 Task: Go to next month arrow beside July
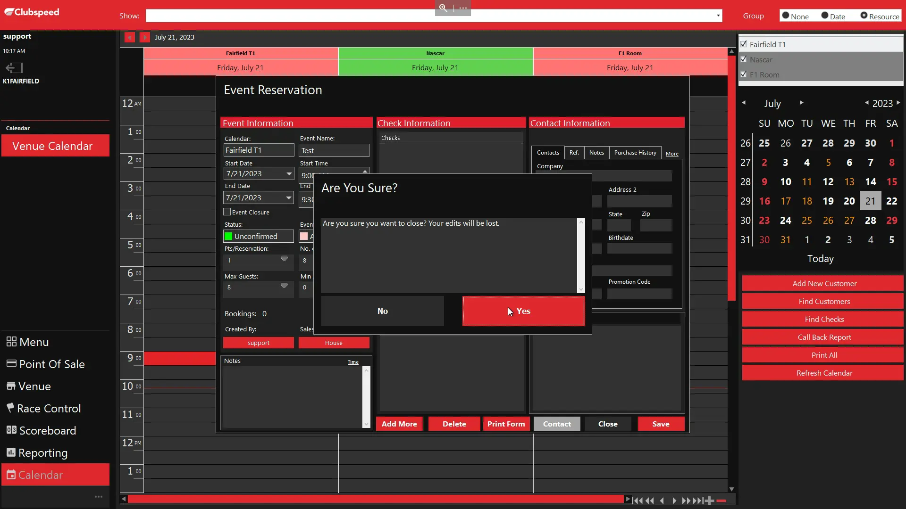pyautogui.click(x=801, y=103)
